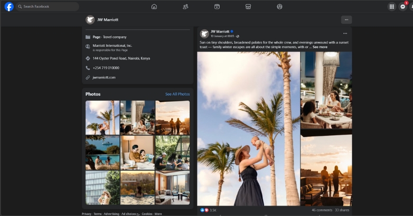The width and height of the screenshot is (413, 216).
Task: Open palm tree mother and baby thumbnail
Action: pyautogui.click(x=102, y=117)
